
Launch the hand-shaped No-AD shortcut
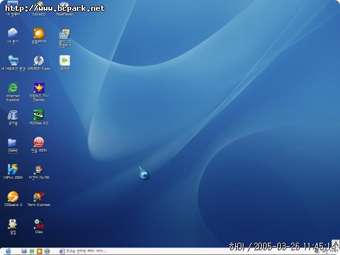[39, 172]
